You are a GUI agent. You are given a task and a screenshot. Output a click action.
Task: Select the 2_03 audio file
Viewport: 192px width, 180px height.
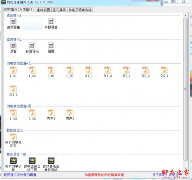click(70, 72)
